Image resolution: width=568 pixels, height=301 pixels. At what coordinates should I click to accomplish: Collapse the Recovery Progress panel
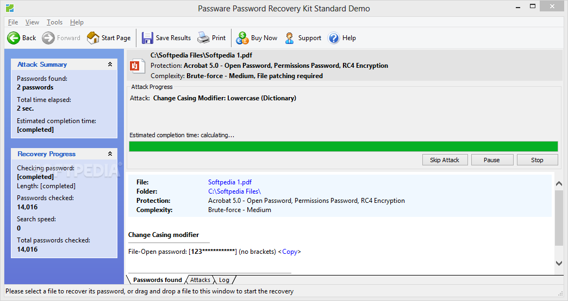[110, 154]
